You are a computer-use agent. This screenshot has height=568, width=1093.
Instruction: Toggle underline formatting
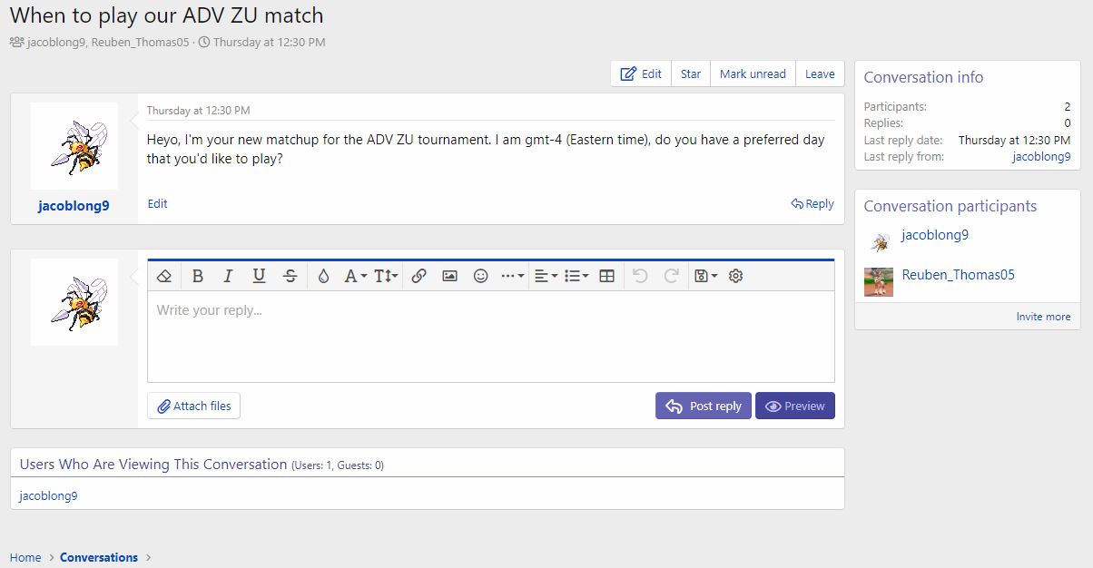click(x=259, y=276)
